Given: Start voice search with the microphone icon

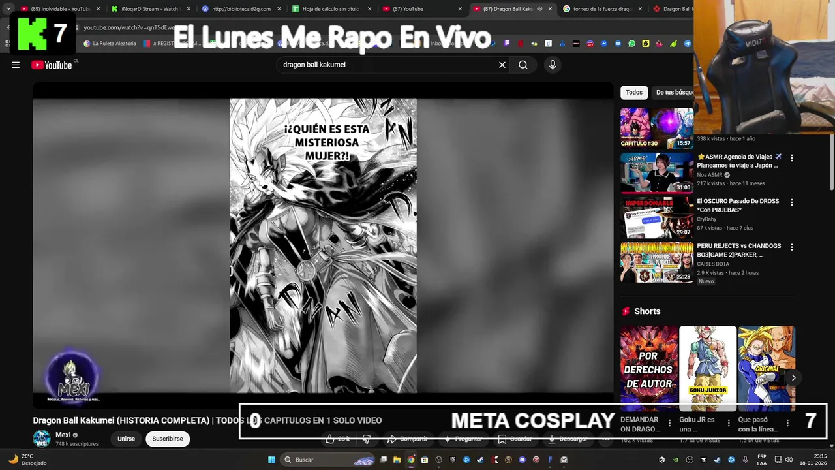Looking at the screenshot, I should coord(553,65).
